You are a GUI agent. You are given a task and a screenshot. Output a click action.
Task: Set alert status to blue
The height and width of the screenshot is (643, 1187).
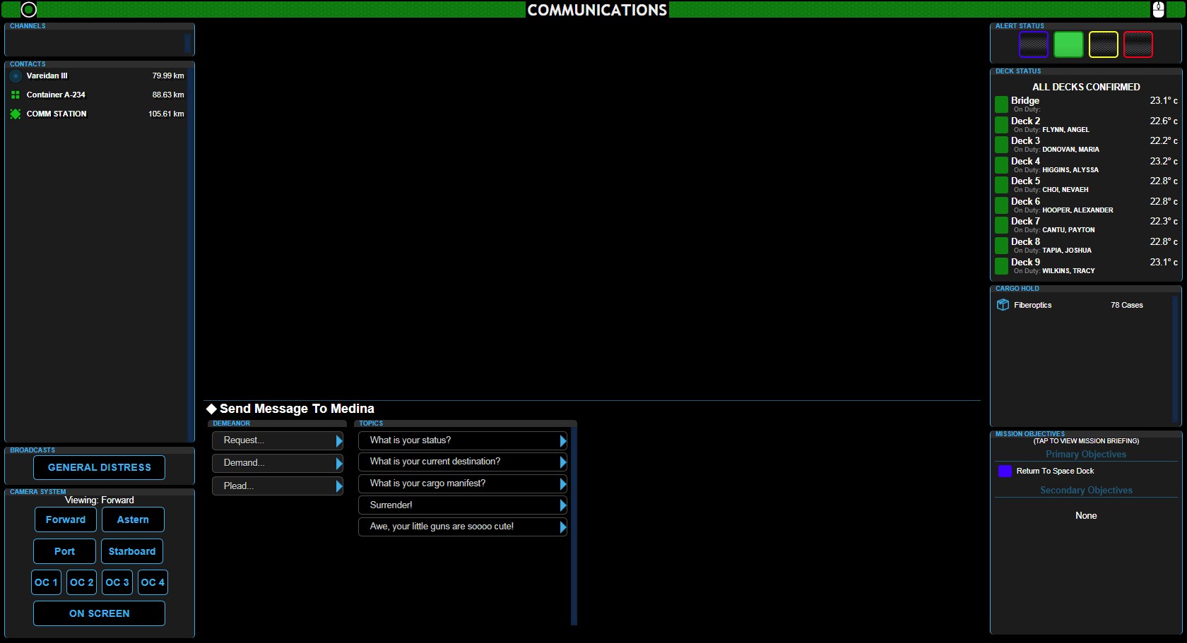click(1033, 44)
